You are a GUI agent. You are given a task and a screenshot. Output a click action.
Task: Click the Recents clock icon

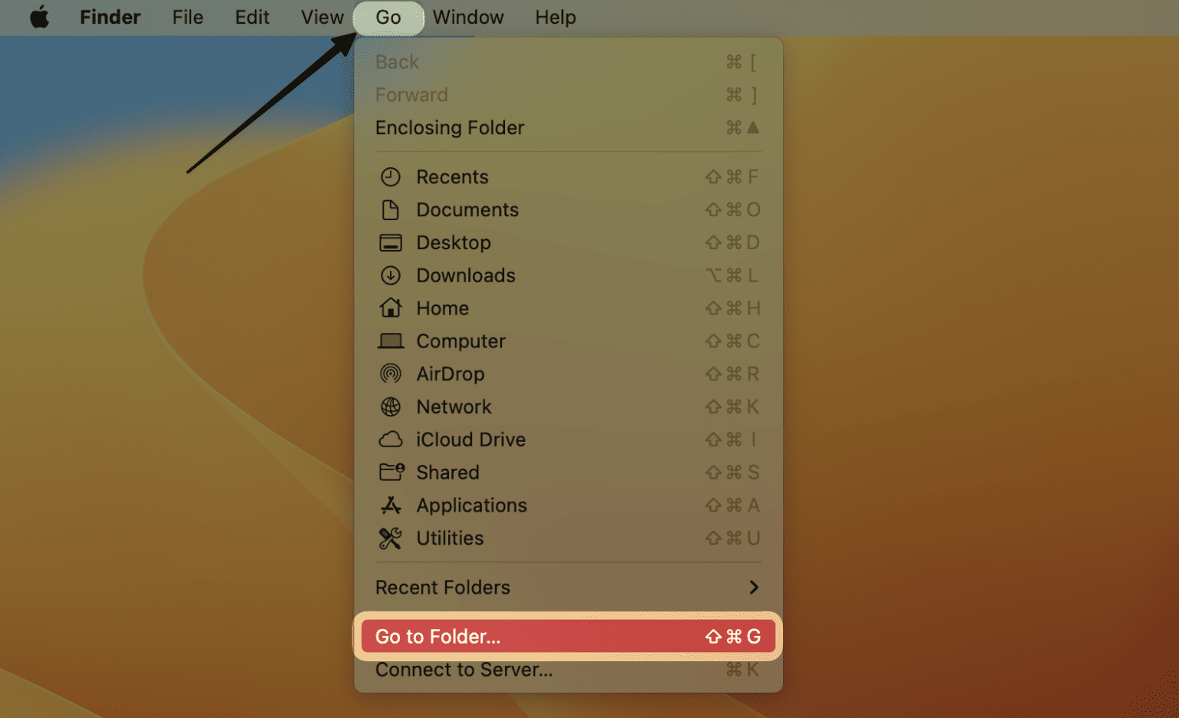pos(391,177)
